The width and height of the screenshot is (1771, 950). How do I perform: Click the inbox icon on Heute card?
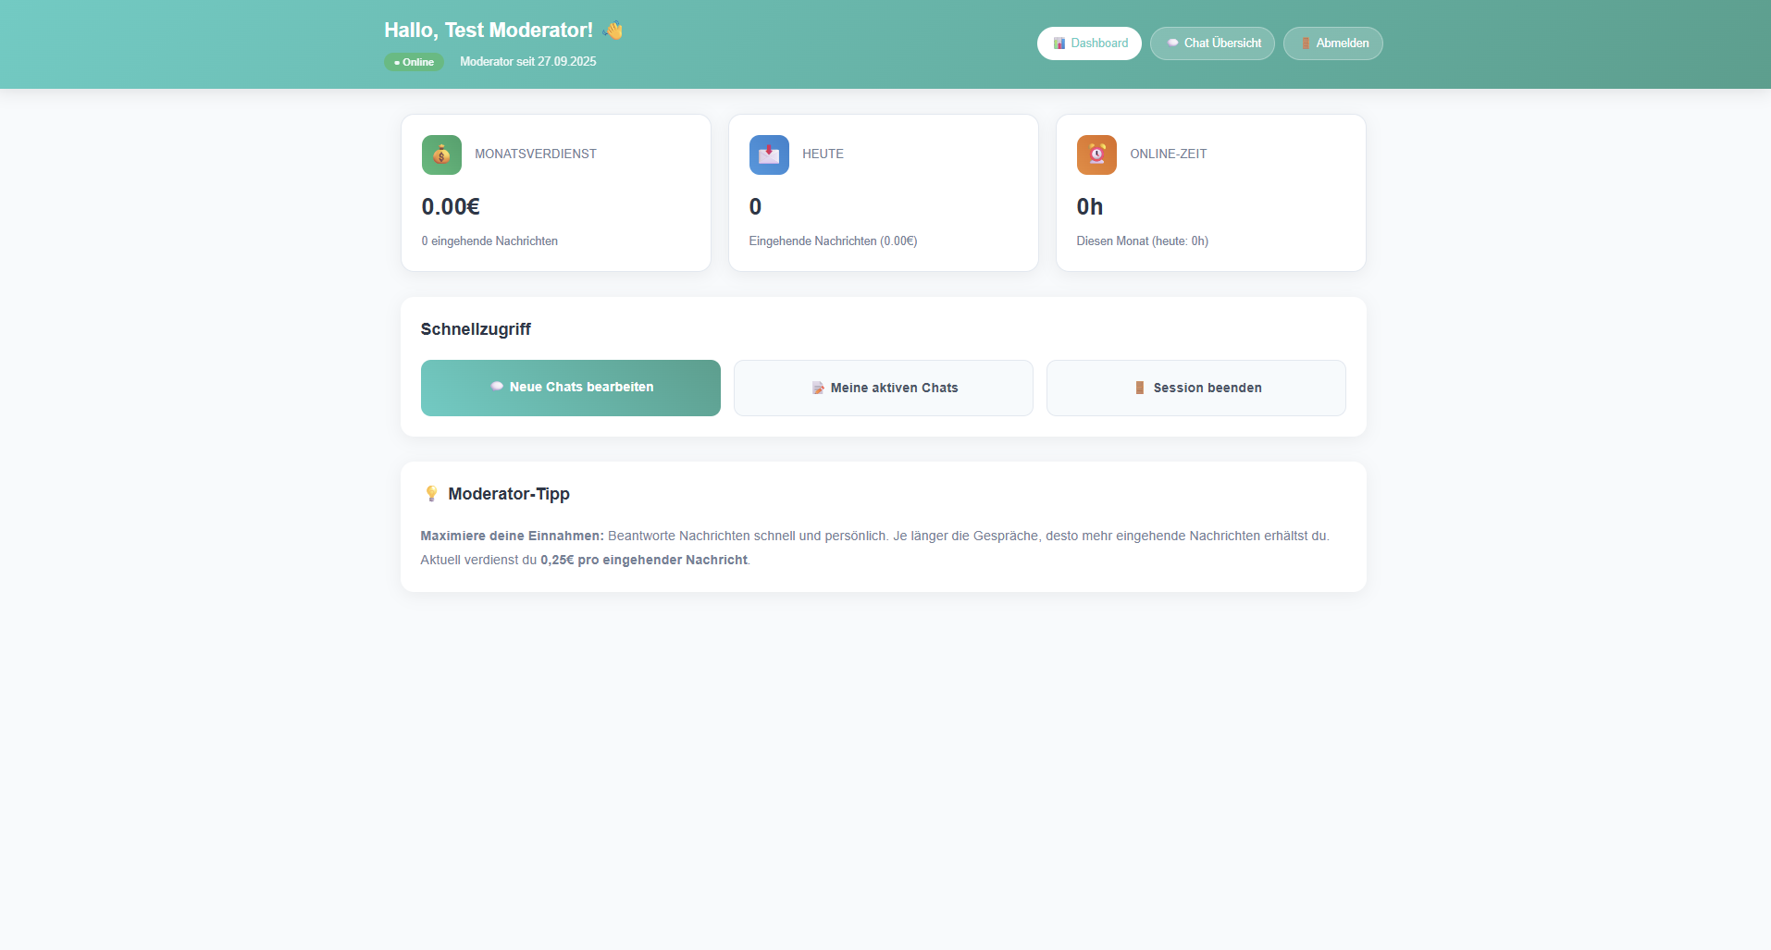coord(769,154)
